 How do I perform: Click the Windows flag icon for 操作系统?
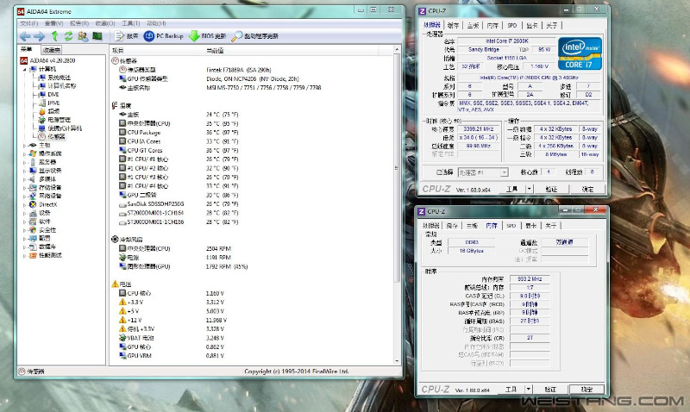(x=33, y=153)
